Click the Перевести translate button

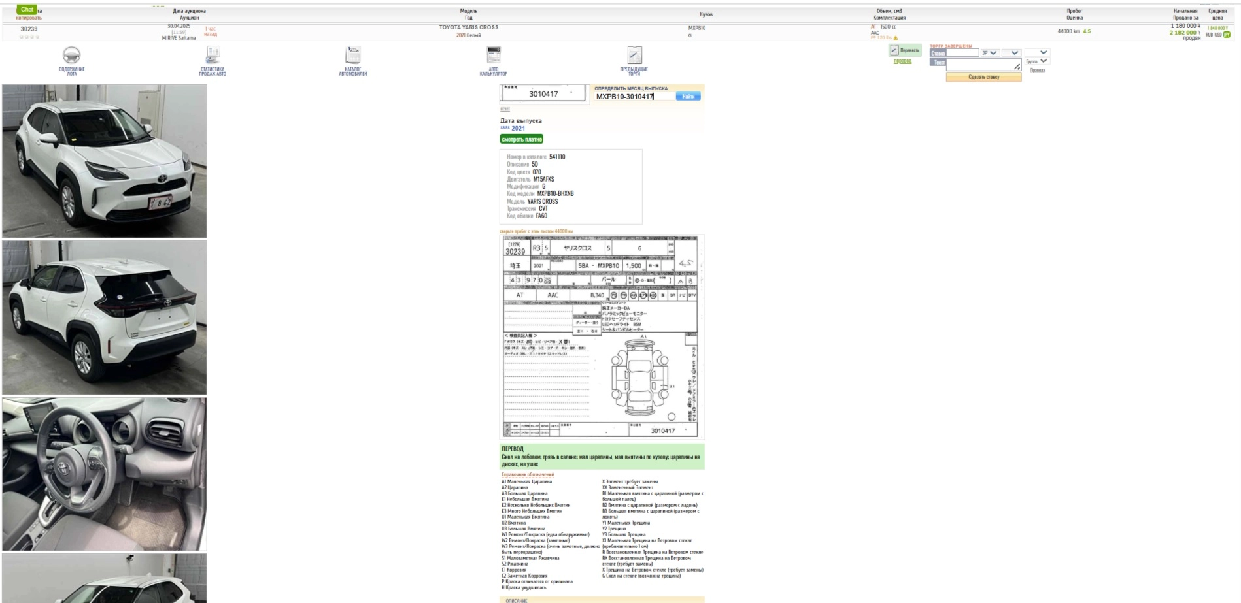tap(905, 50)
